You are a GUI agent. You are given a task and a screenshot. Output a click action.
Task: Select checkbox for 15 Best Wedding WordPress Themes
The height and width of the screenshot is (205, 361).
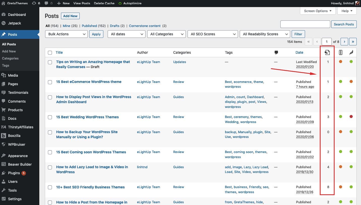coord(50,117)
